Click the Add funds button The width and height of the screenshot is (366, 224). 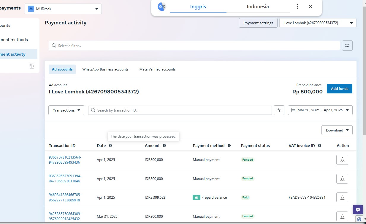click(x=339, y=89)
